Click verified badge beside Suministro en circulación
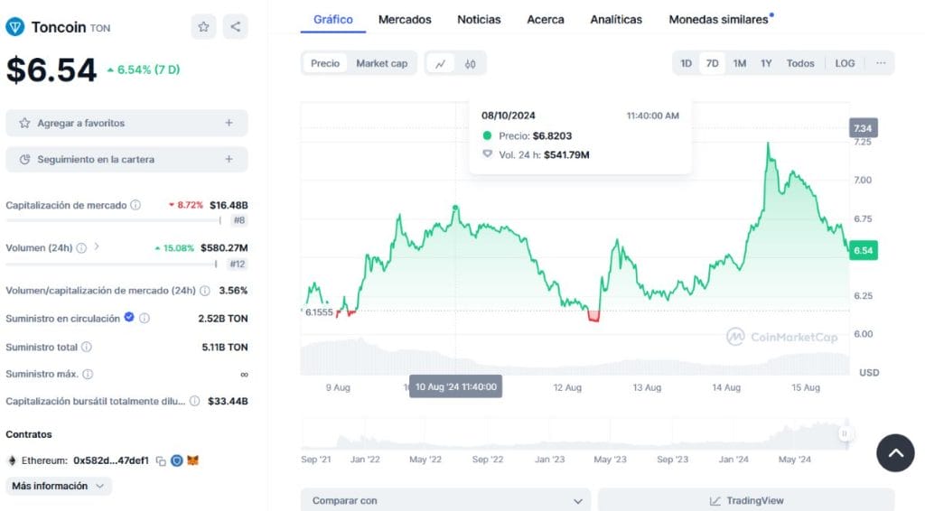The height and width of the screenshot is (511, 925). (x=128, y=318)
